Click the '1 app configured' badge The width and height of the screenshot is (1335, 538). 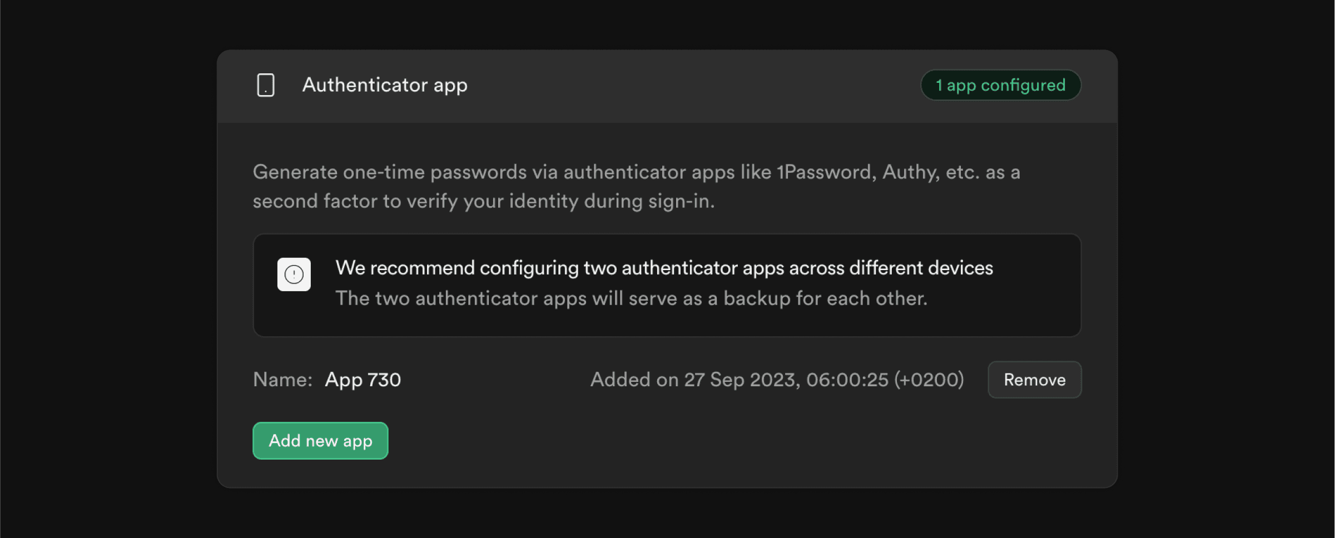pyautogui.click(x=1001, y=85)
